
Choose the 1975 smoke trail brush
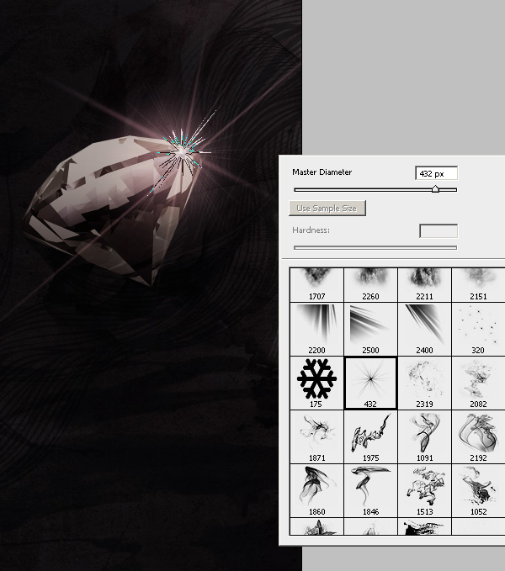[x=370, y=437]
